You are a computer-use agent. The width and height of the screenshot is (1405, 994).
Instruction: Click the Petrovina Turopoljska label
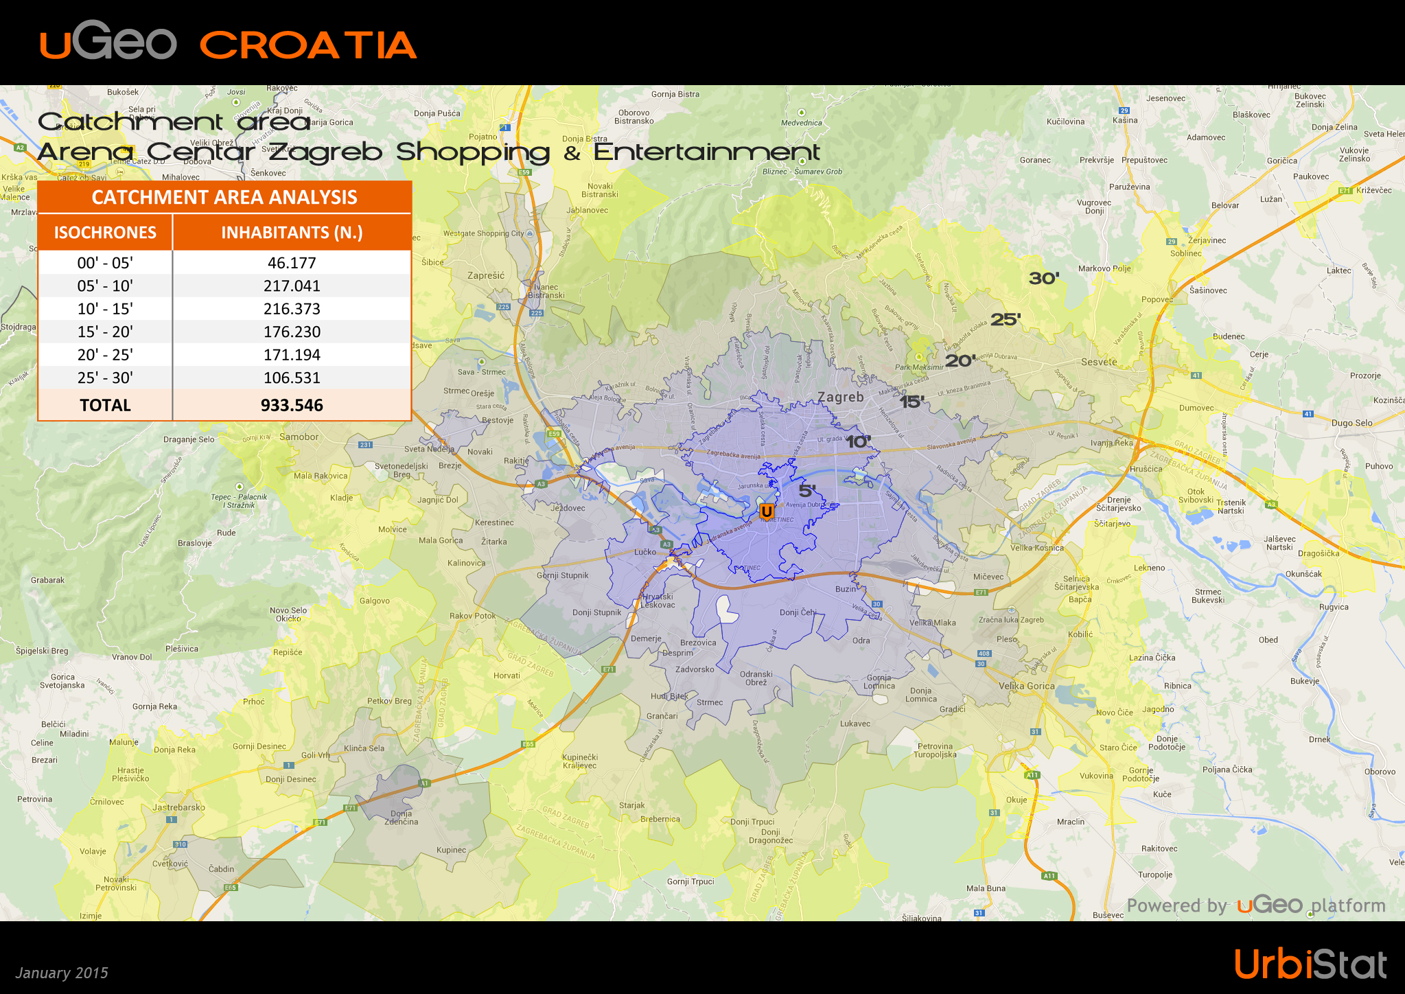click(935, 750)
